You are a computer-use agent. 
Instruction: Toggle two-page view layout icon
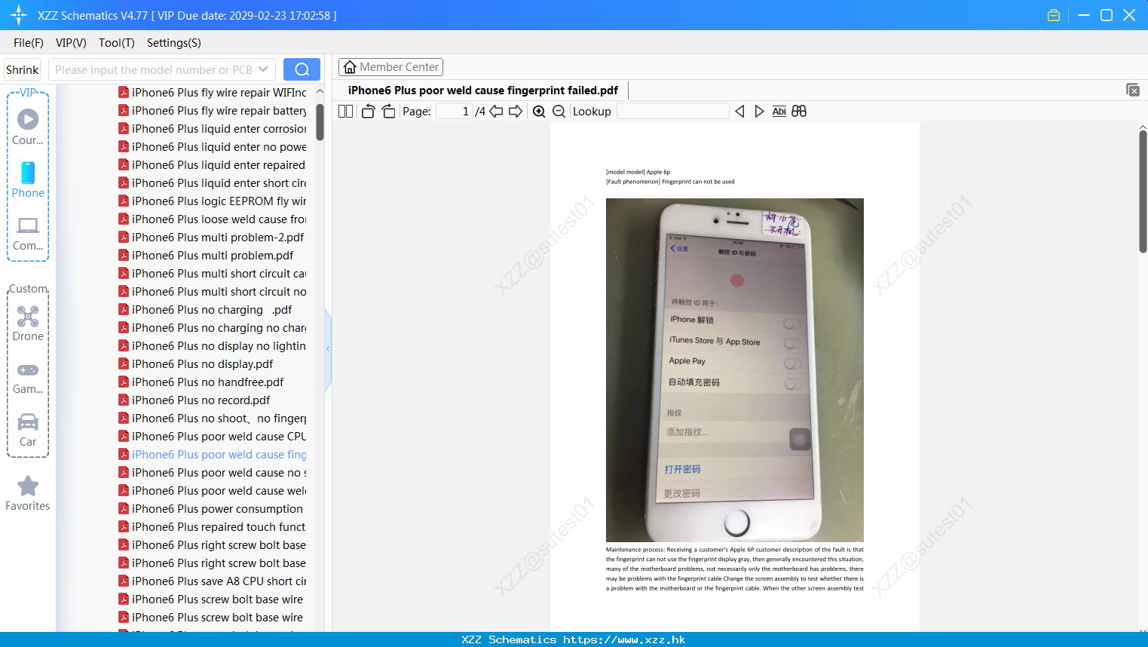click(345, 111)
